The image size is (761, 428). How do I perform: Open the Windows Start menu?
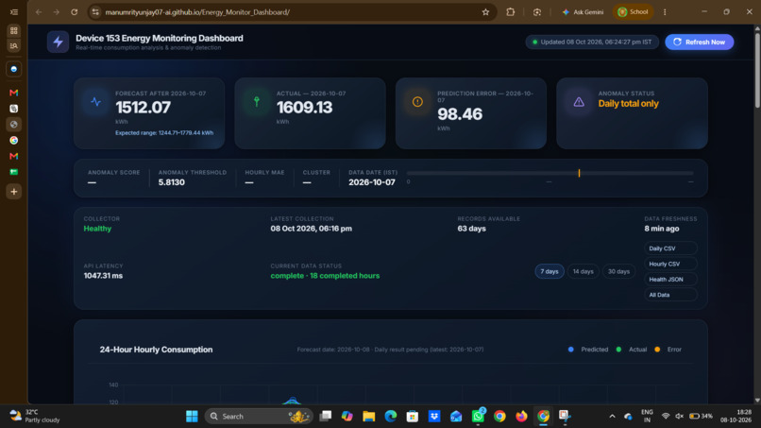(x=192, y=417)
